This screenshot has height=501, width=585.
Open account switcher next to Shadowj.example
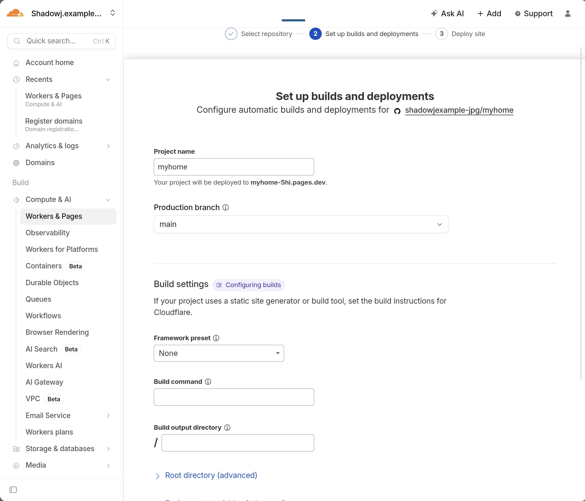click(x=112, y=13)
